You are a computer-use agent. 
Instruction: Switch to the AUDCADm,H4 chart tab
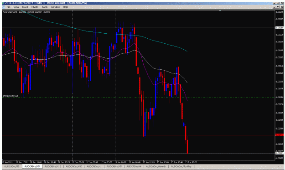click(134, 166)
